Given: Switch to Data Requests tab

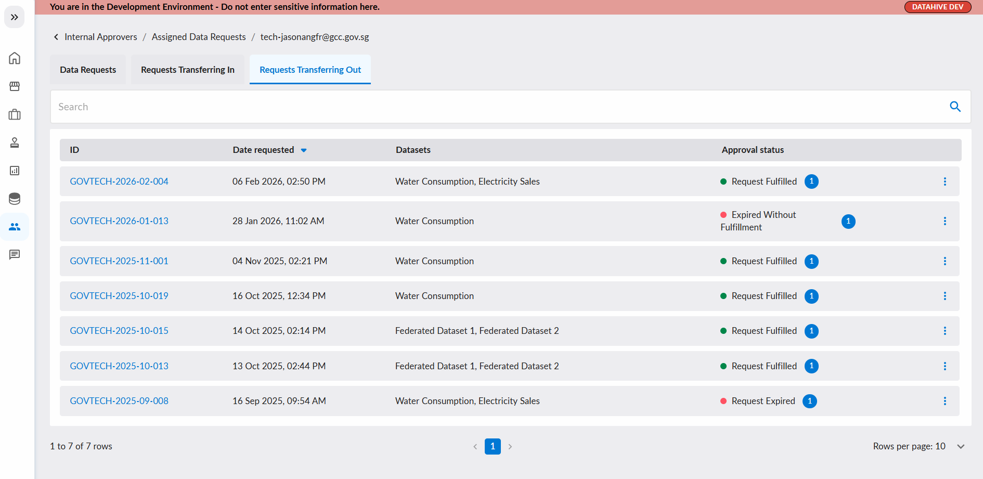Looking at the screenshot, I should [88, 70].
